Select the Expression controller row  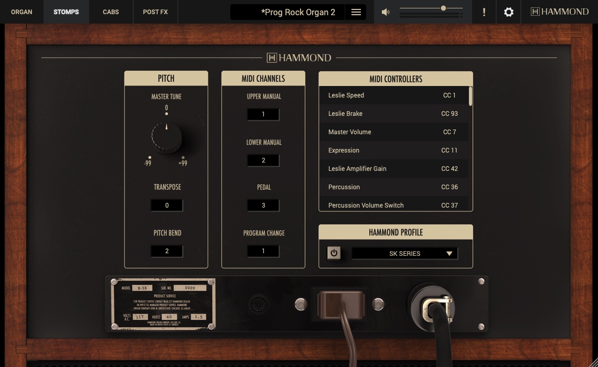tap(394, 150)
